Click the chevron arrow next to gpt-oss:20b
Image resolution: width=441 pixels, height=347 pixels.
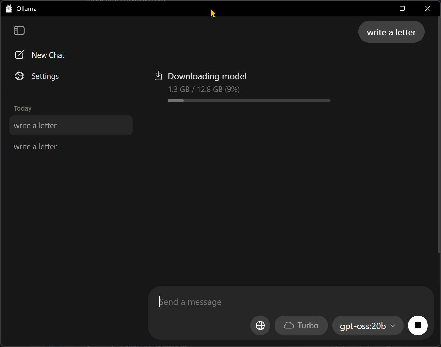pos(393,326)
